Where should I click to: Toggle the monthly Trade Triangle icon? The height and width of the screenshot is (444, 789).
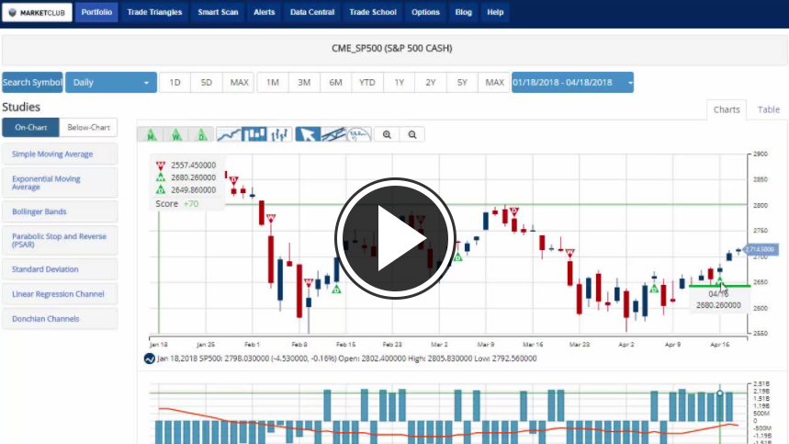click(151, 134)
